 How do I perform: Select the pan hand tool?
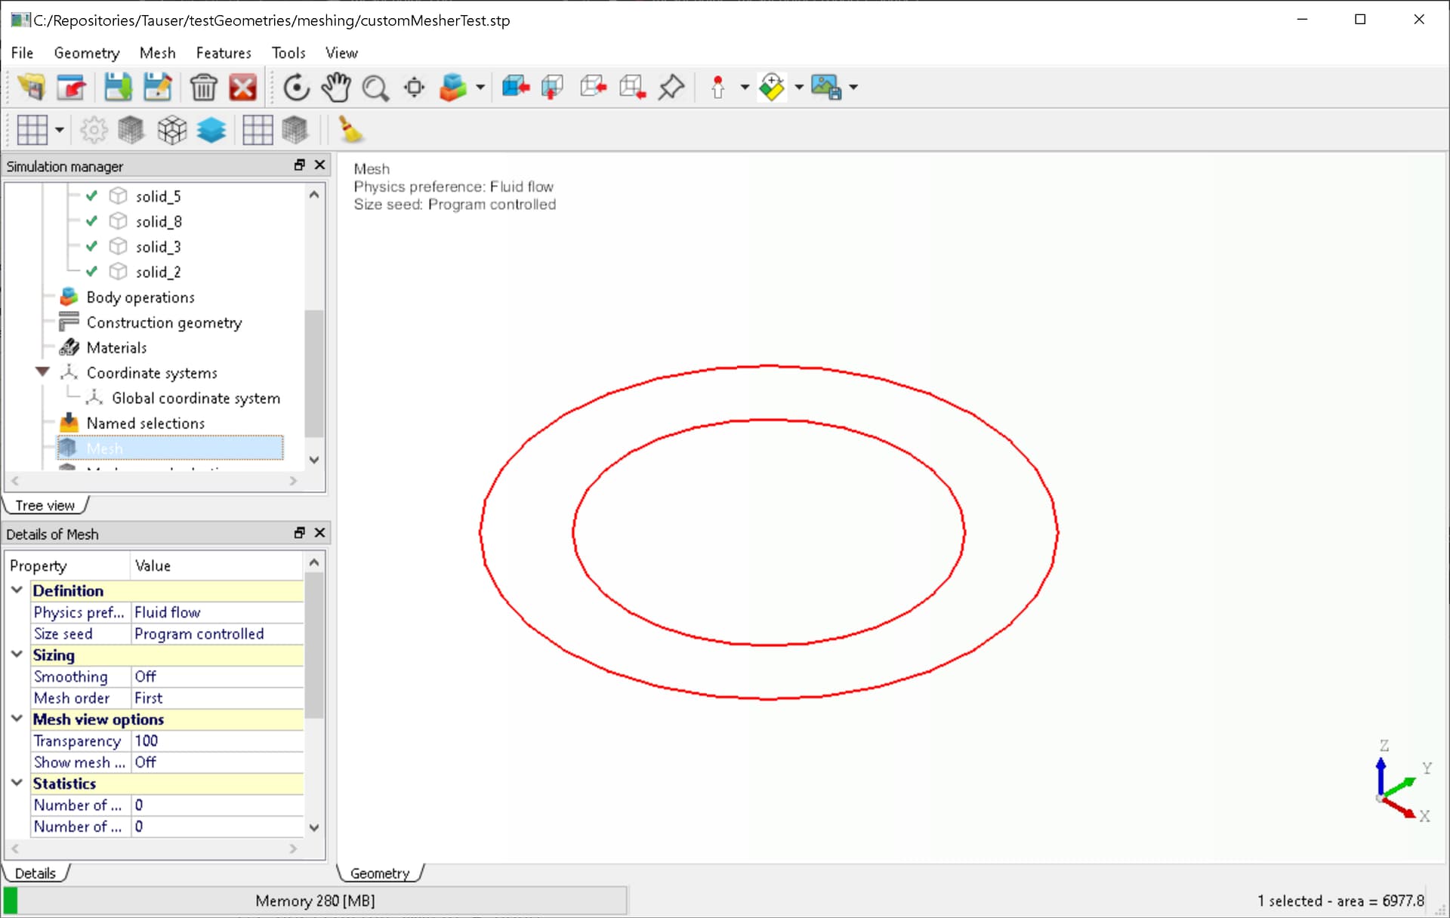[335, 88]
